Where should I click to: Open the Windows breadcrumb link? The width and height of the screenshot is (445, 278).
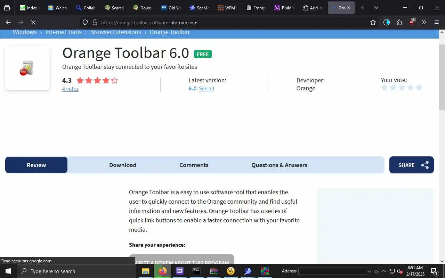coord(25,32)
